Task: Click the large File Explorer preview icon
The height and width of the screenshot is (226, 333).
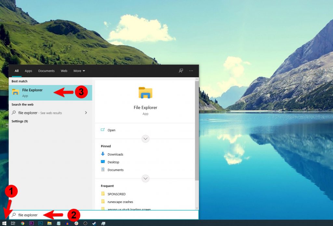Action: [145, 93]
